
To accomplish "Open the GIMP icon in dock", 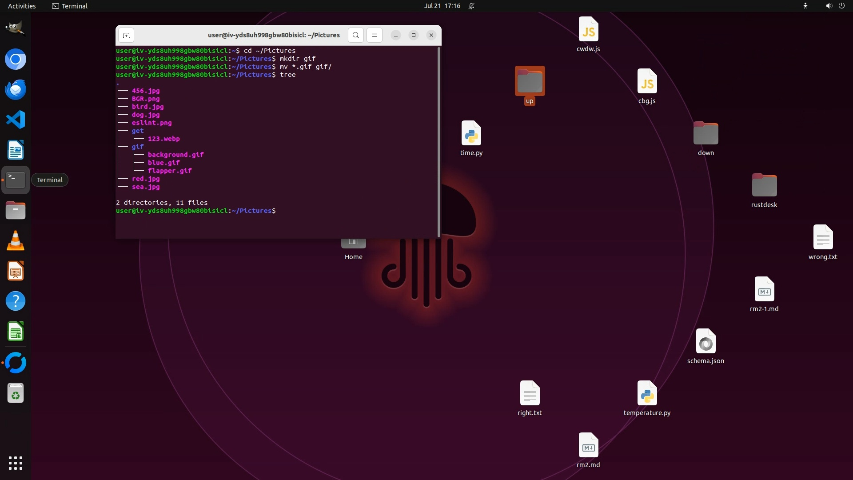I will (16, 28).
